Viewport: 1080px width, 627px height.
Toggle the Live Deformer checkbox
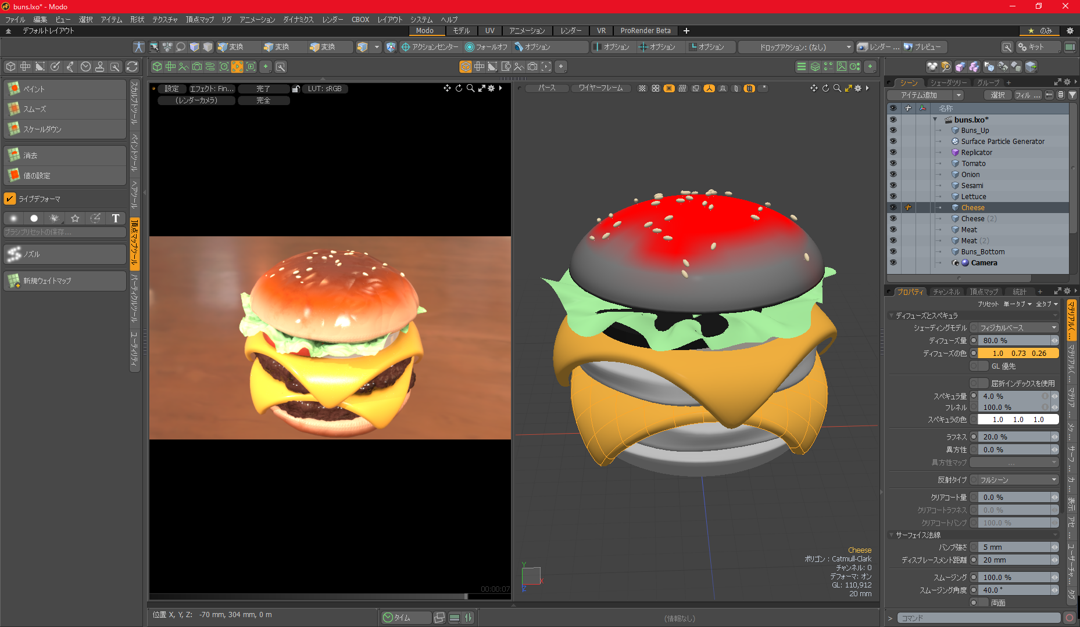coord(10,199)
